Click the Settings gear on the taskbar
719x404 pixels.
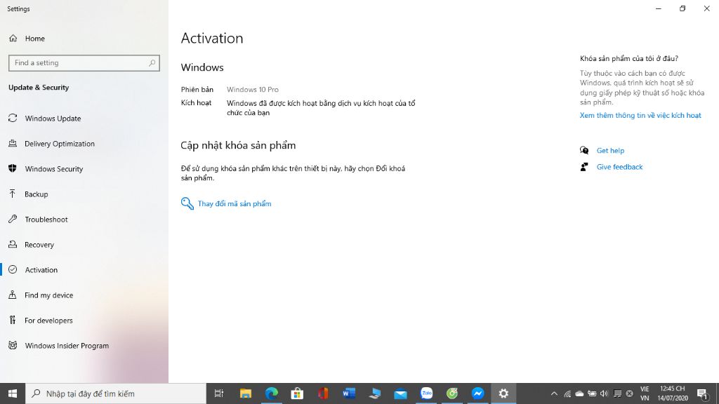pos(503,393)
